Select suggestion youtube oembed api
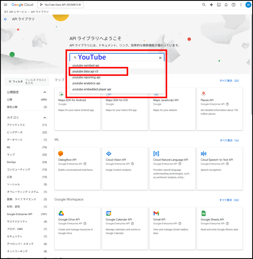 [117, 66]
